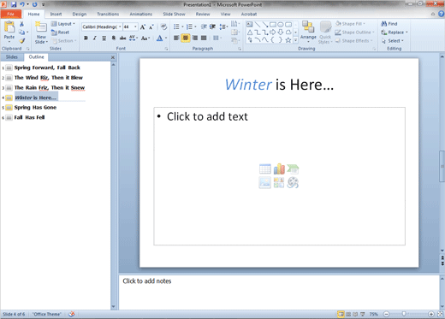Click Insert Media Clip placeholder icon
The width and height of the screenshot is (445, 319).
[293, 182]
